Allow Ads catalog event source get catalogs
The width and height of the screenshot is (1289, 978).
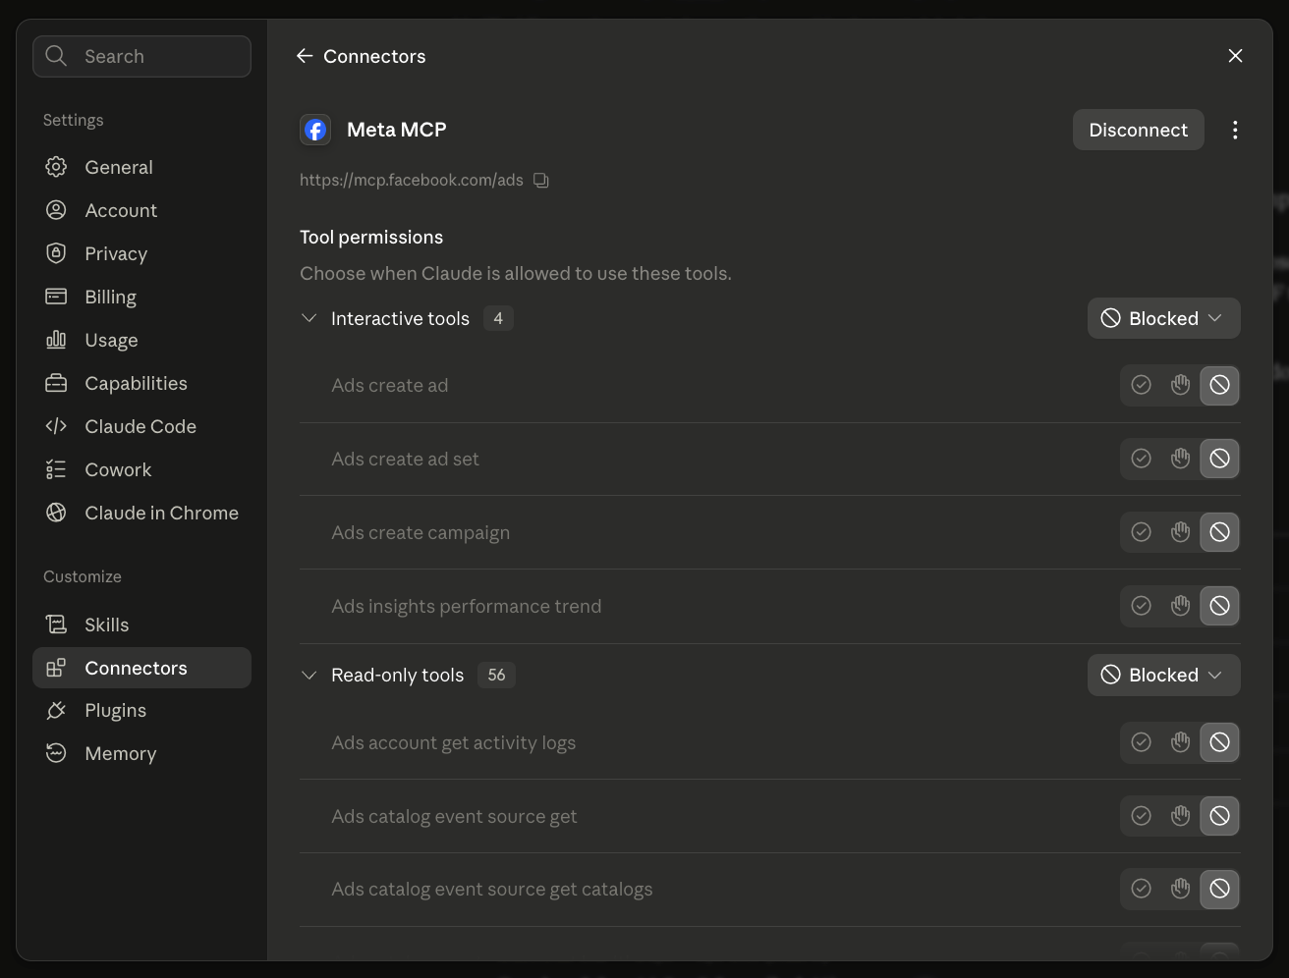pos(1141,889)
